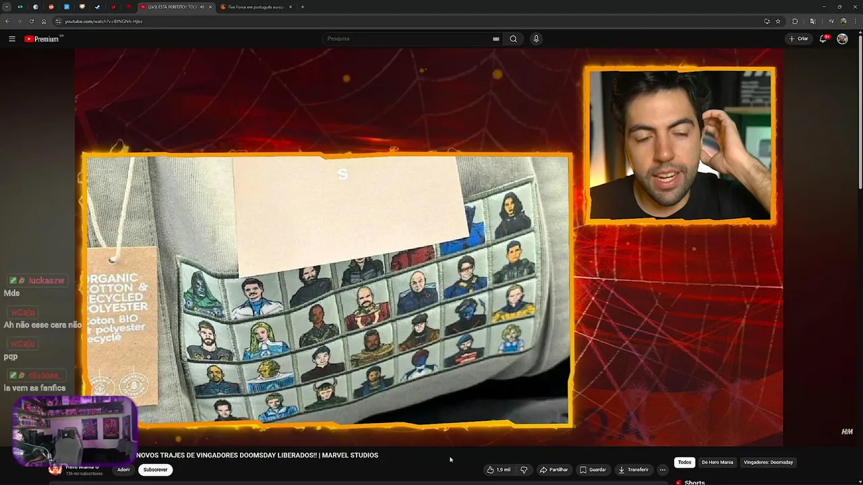Switch to the first pinned green-arrows tab
Viewport: 863px width, 485px height.
pos(20,7)
